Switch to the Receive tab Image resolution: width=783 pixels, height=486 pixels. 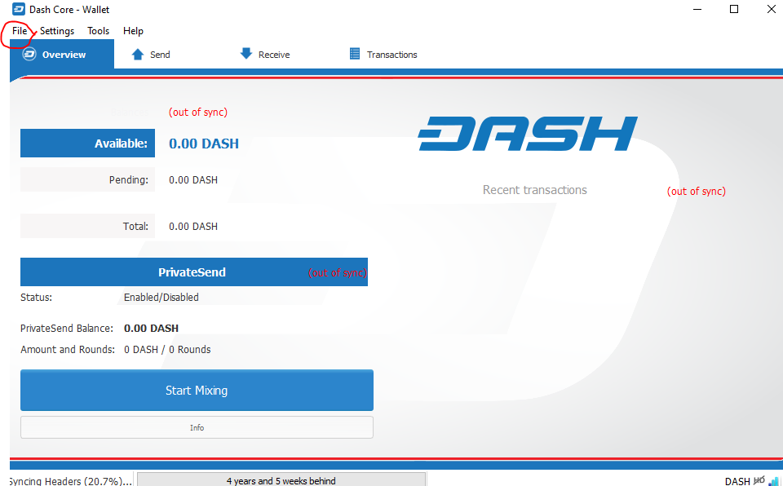click(264, 55)
